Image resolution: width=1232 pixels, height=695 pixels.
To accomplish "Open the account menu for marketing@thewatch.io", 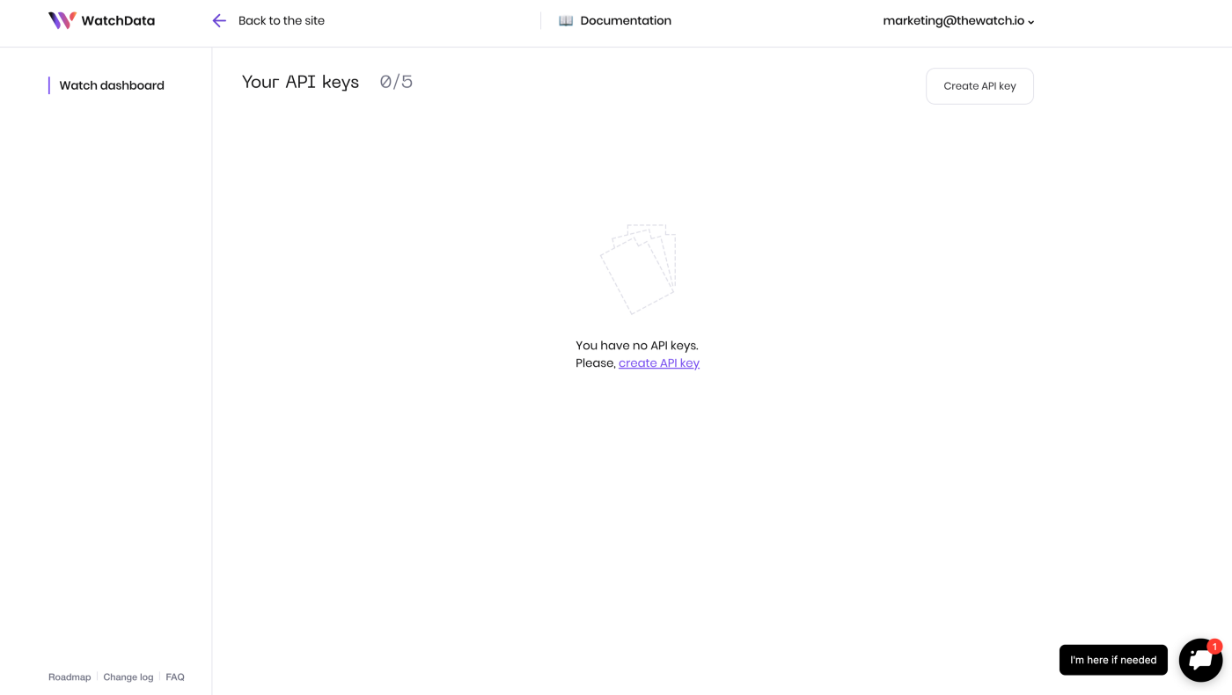I will (954, 19).
